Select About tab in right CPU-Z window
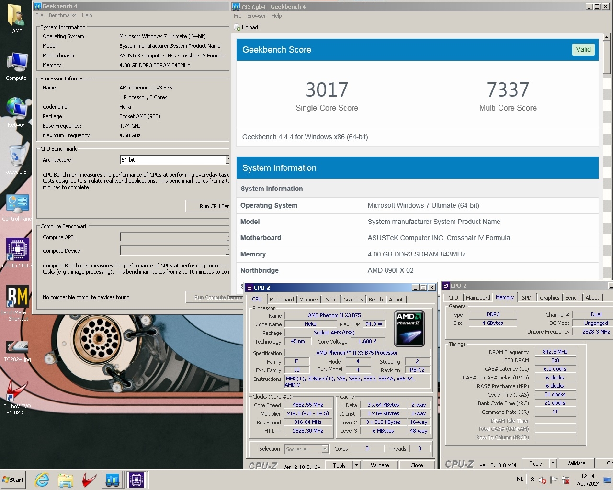Image resolution: width=613 pixels, height=490 pixels. pyautogui.click(x=592, y=298)
